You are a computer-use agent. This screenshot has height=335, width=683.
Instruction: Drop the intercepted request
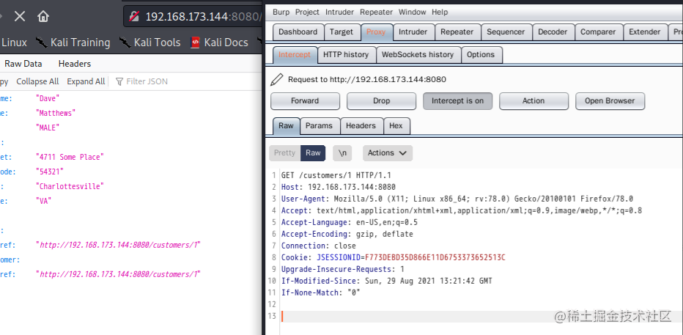[381, 100]
